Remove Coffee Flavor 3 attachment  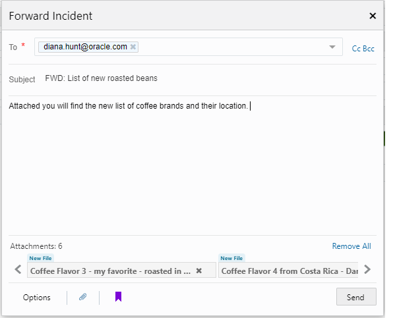point(199,271)
